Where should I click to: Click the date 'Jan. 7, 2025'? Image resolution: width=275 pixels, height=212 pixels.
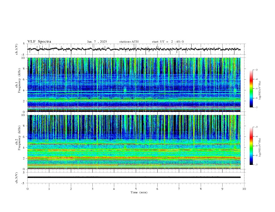97,42
